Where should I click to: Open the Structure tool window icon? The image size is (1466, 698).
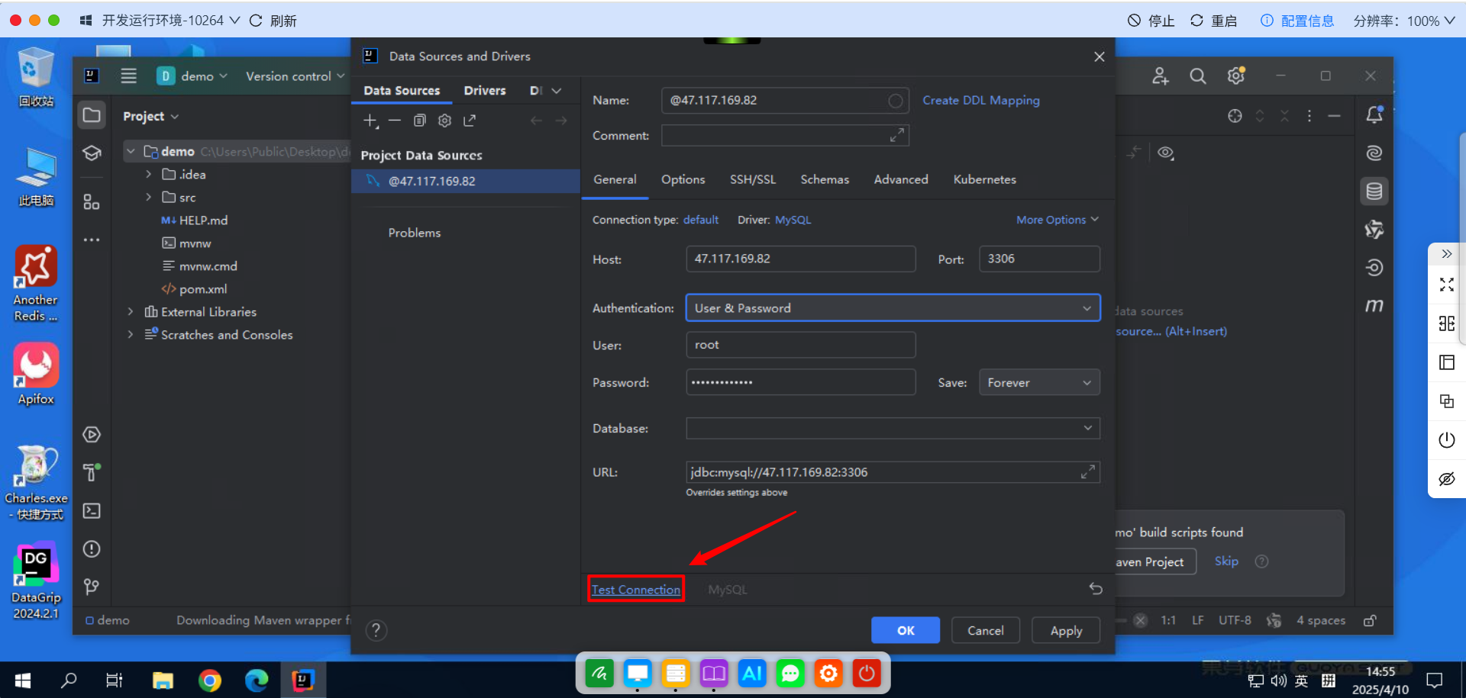[92, 201]
